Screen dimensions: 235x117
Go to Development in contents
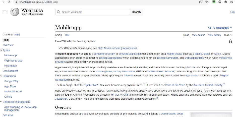pyautogui.click(x=10, y=71)
